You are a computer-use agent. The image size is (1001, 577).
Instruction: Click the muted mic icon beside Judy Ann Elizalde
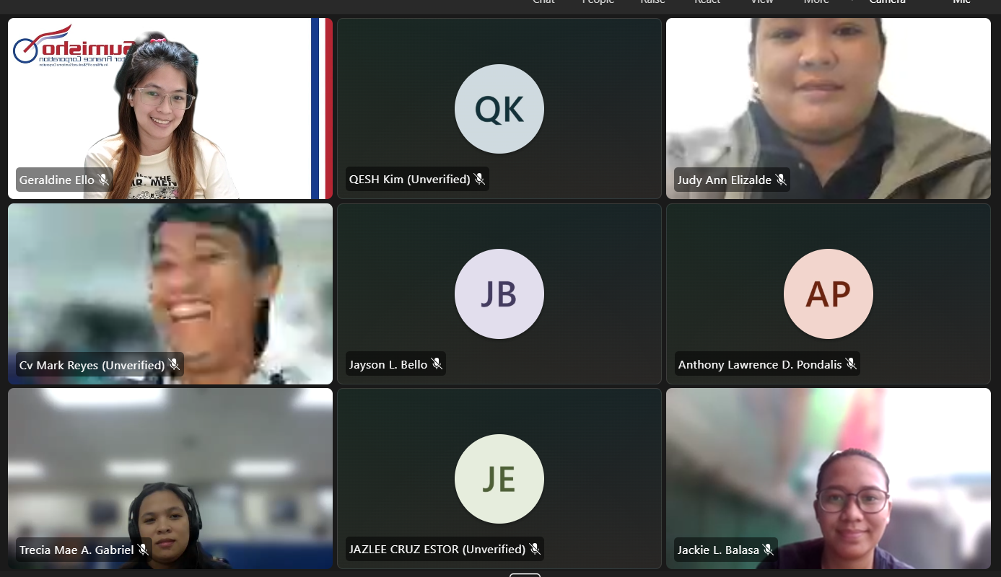tap(780, 180)
